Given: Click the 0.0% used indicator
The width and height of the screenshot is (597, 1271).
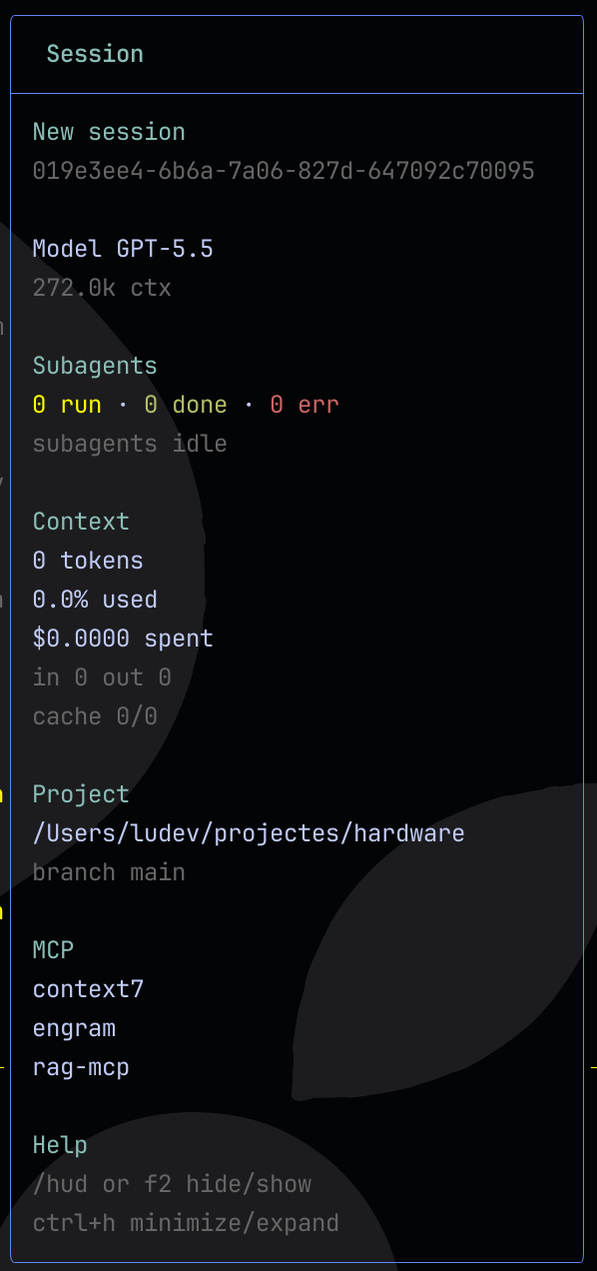Looking at the screenshot, I should (x=95, y=600).
